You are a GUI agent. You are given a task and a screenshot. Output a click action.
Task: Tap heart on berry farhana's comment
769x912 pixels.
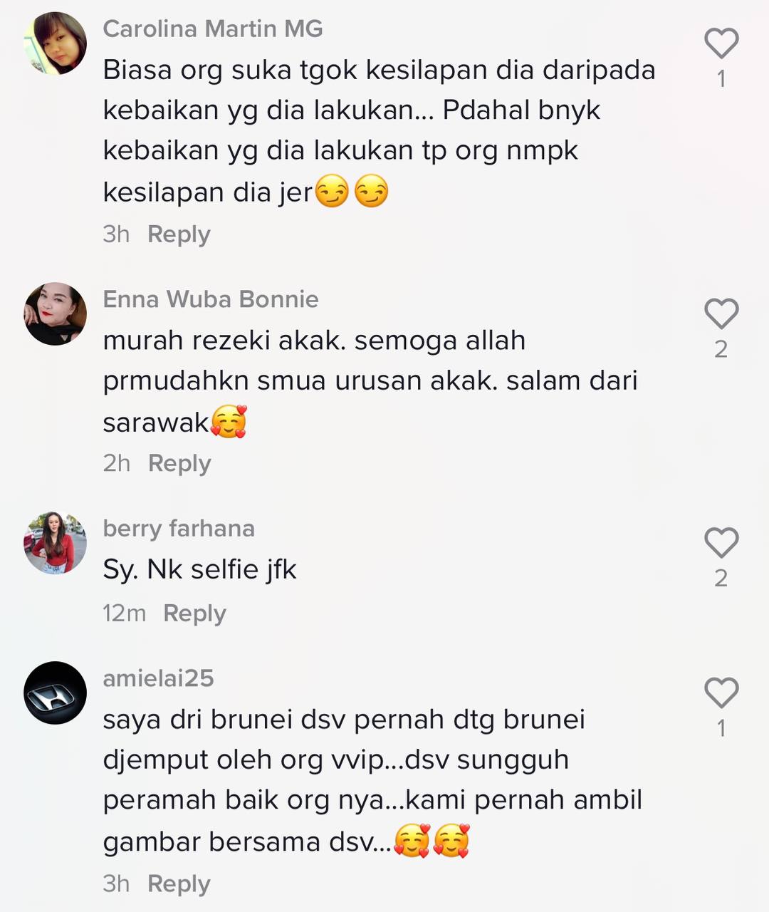(721, 543)
